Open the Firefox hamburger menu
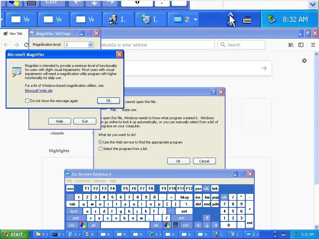The width and height of the screenshot is (319, 239). pyautogui.click(x=313, y=45)
